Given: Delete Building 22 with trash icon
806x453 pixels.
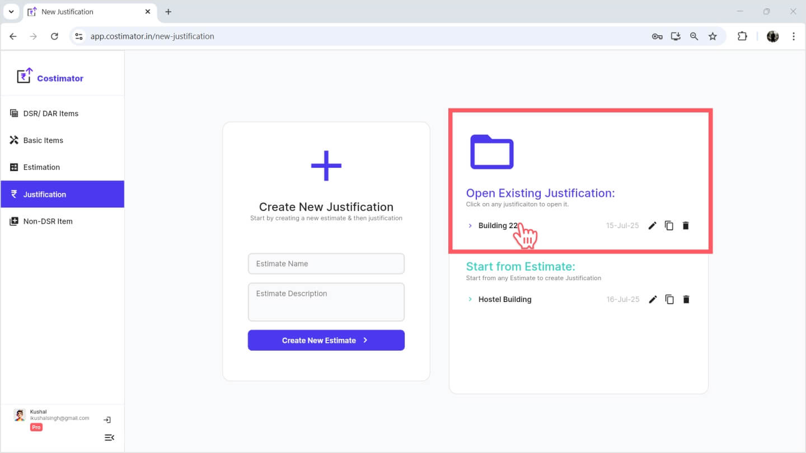Looking at the screenshot, I should point(686,226).
